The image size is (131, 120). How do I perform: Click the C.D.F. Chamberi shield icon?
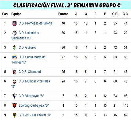tap(14, 72)
